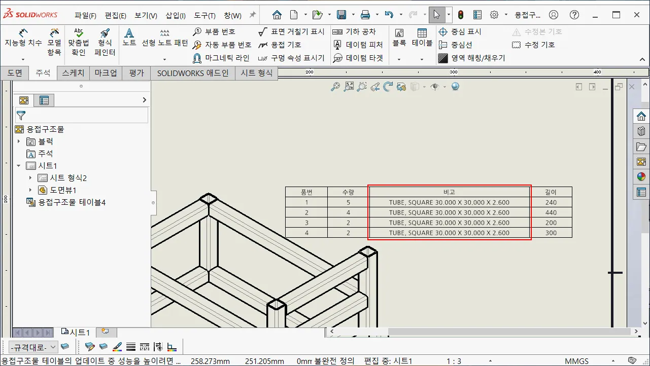Open the 편집(E) menu

point(116,15)
